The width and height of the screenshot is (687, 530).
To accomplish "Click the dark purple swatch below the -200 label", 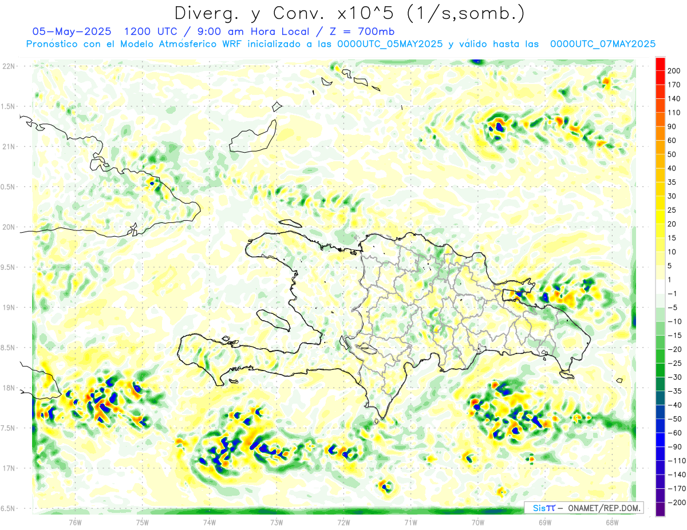I will (660, 509).
